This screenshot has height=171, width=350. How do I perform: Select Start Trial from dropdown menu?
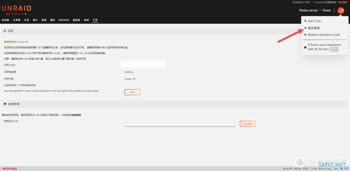tap(314, 21)
